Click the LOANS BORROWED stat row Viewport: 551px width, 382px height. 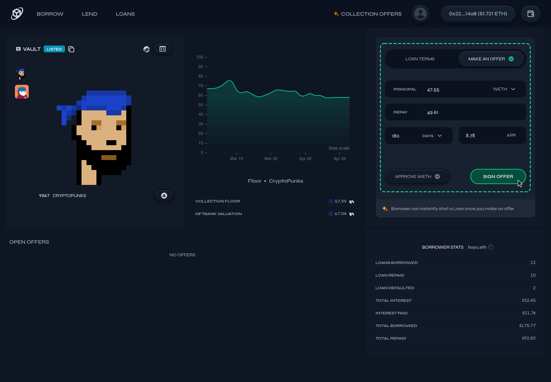coord(455,262)
